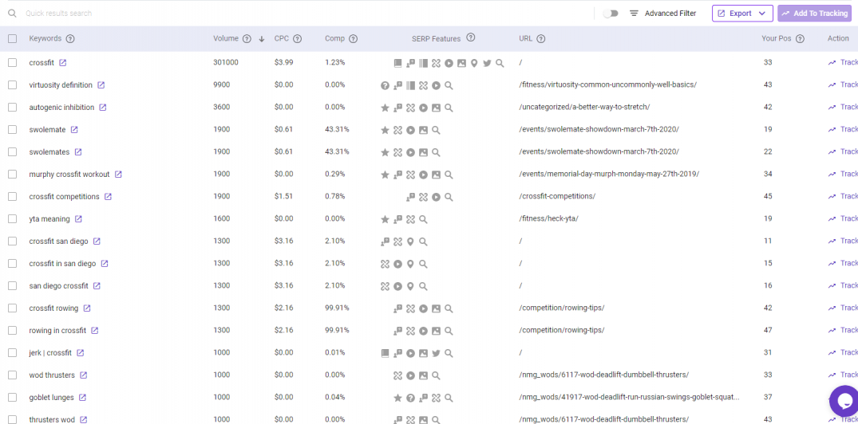This screenshot has height=424, width=858.
Task: Open external link icon for goblet lunges
Action: point(83,397)
